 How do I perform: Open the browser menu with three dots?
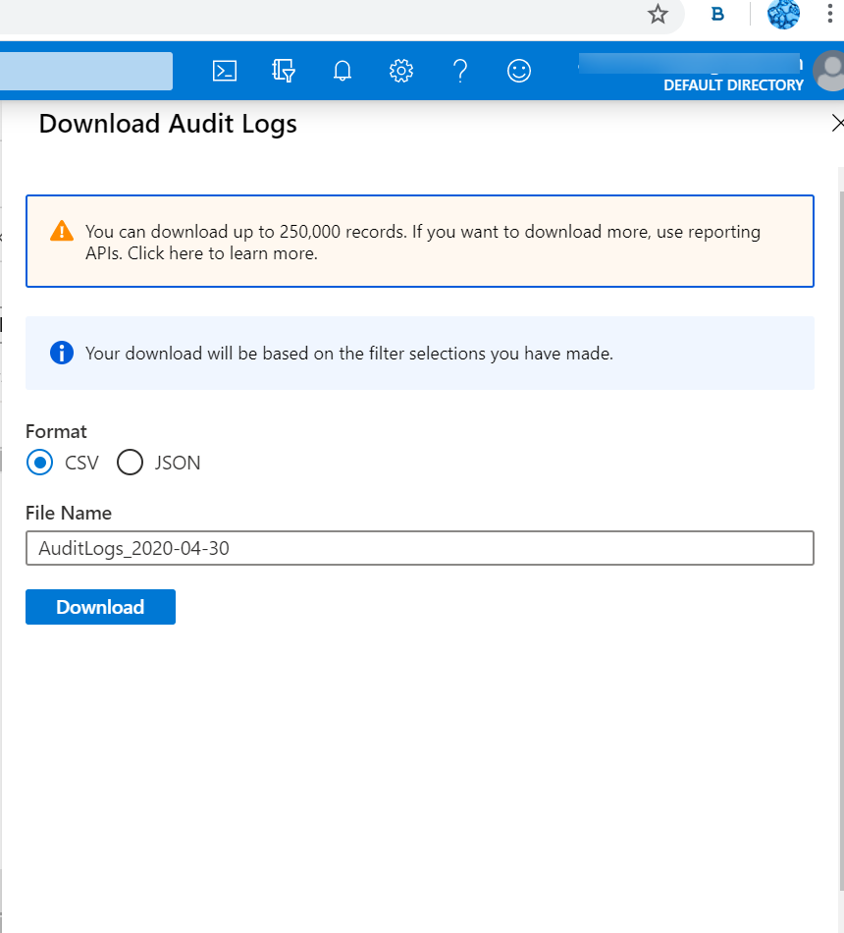[x=829, y=15]
